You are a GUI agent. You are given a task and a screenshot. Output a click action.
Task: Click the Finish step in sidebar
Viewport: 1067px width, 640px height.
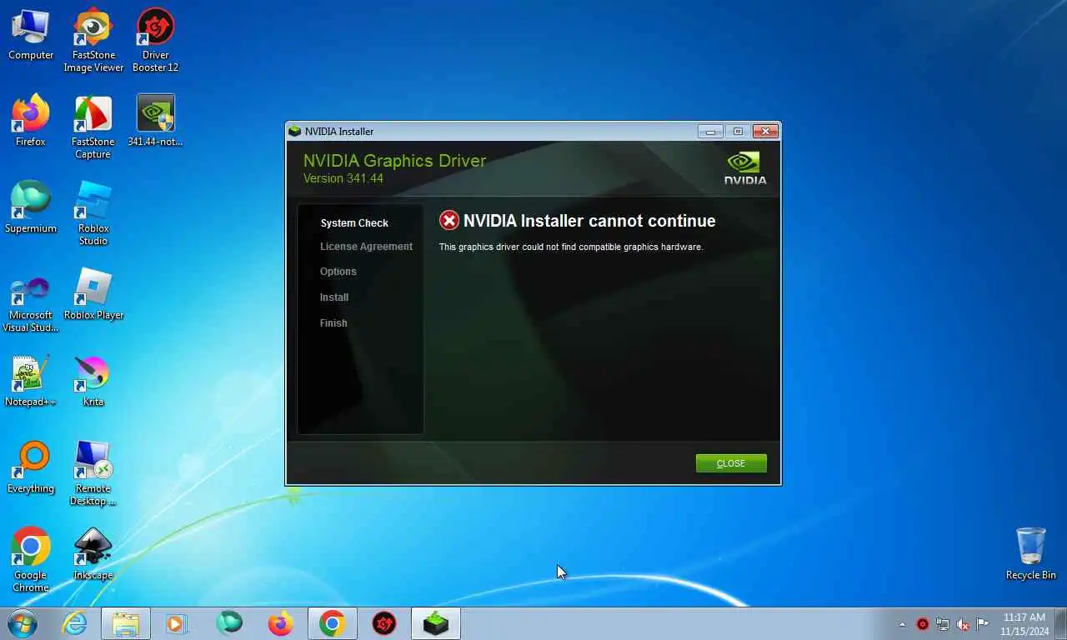pos(333,323)
